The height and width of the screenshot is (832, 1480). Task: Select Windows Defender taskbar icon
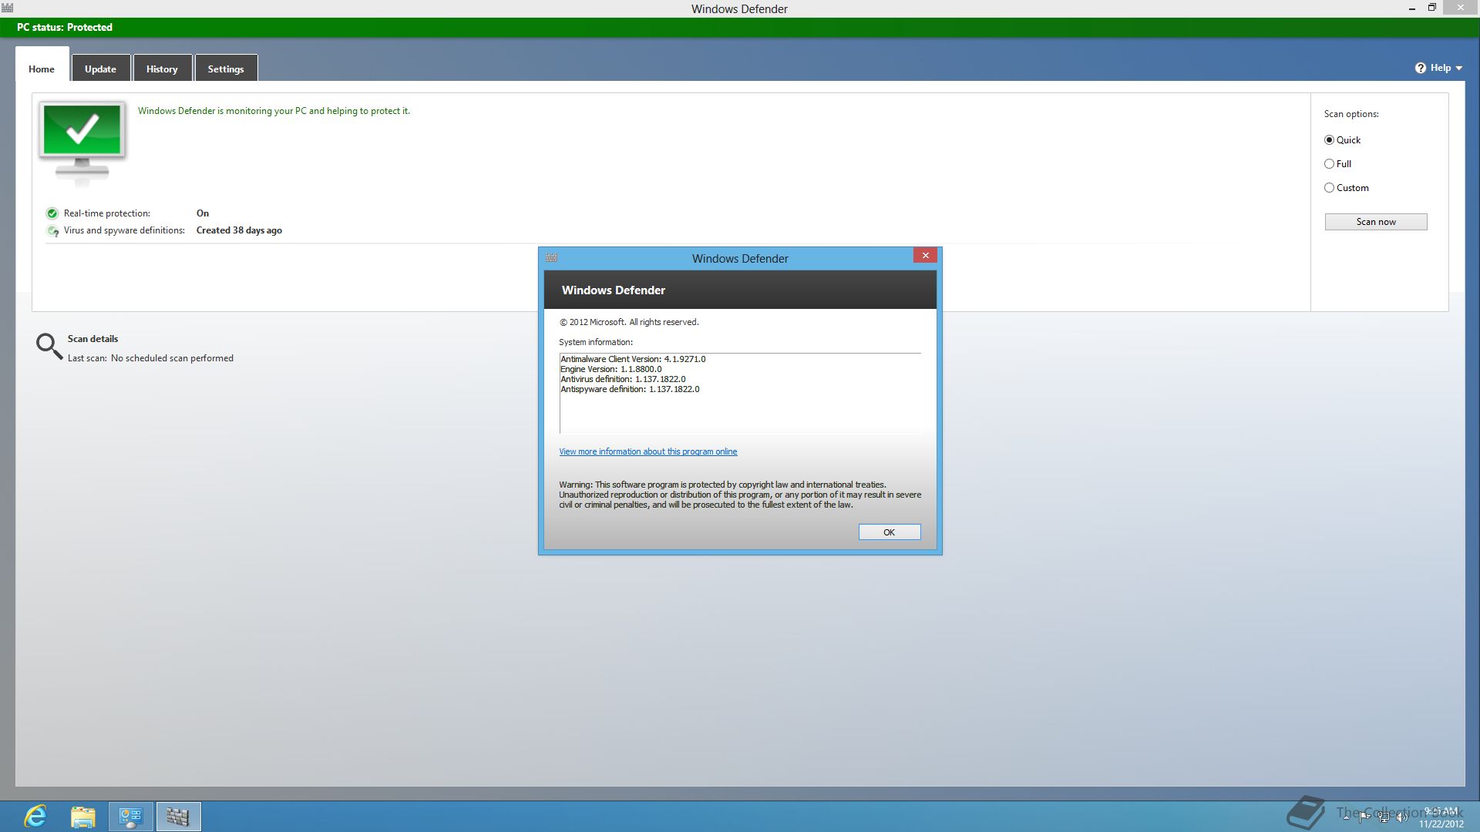pyautogui.click(x=178, y=817)
